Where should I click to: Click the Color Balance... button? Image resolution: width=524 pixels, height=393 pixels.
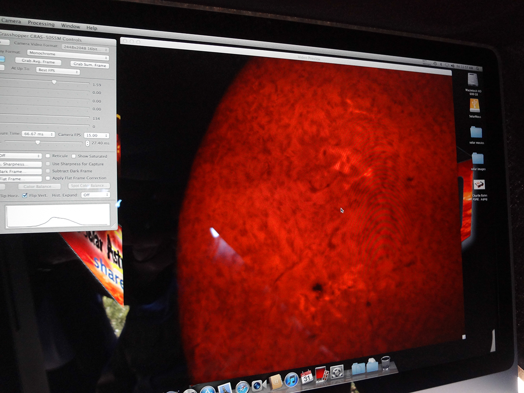tap(39, 186)
